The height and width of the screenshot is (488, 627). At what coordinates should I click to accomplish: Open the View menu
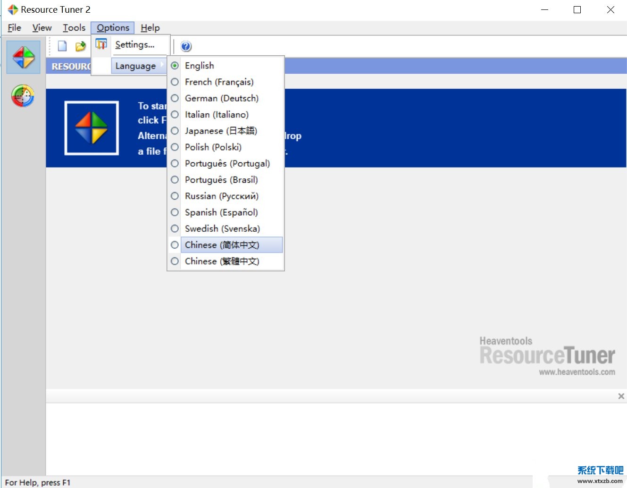[x=42, y=28]
